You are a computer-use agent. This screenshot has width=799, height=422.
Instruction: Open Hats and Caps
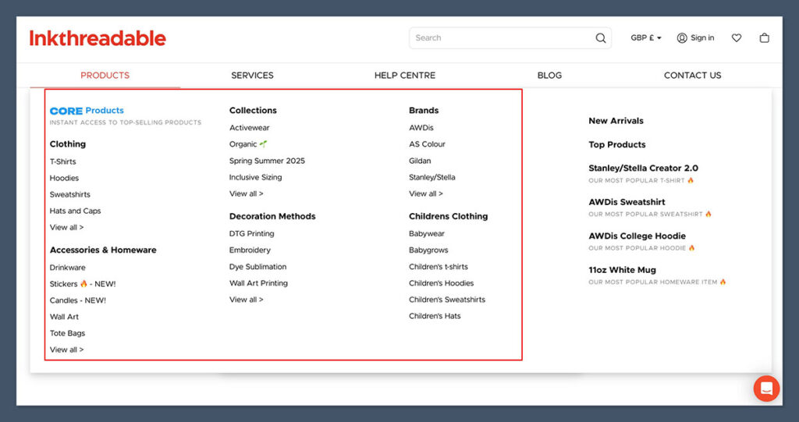(76, 211)
